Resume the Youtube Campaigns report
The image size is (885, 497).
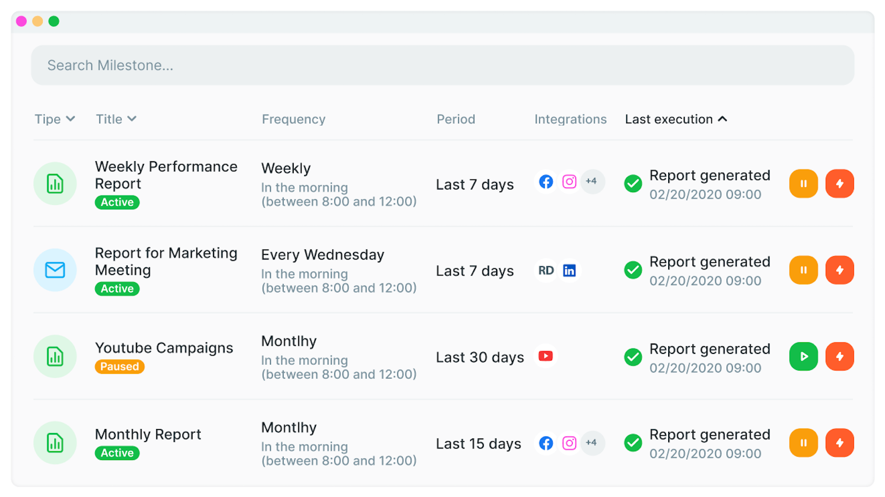click(x=803, y=356)
